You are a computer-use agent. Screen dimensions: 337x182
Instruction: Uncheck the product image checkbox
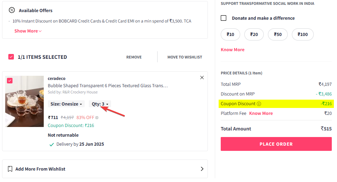click(x=10, y=81)
